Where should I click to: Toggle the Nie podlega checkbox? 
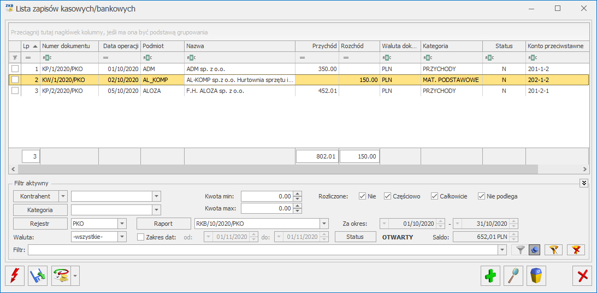tap(482, 196)
